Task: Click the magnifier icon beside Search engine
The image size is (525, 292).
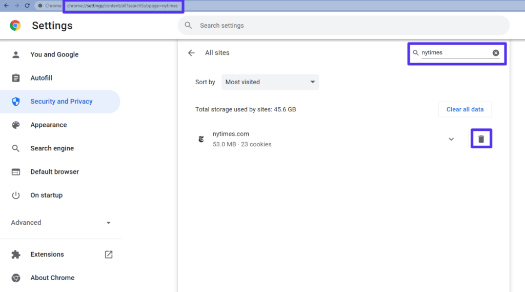Action: (x=16, y=148)
